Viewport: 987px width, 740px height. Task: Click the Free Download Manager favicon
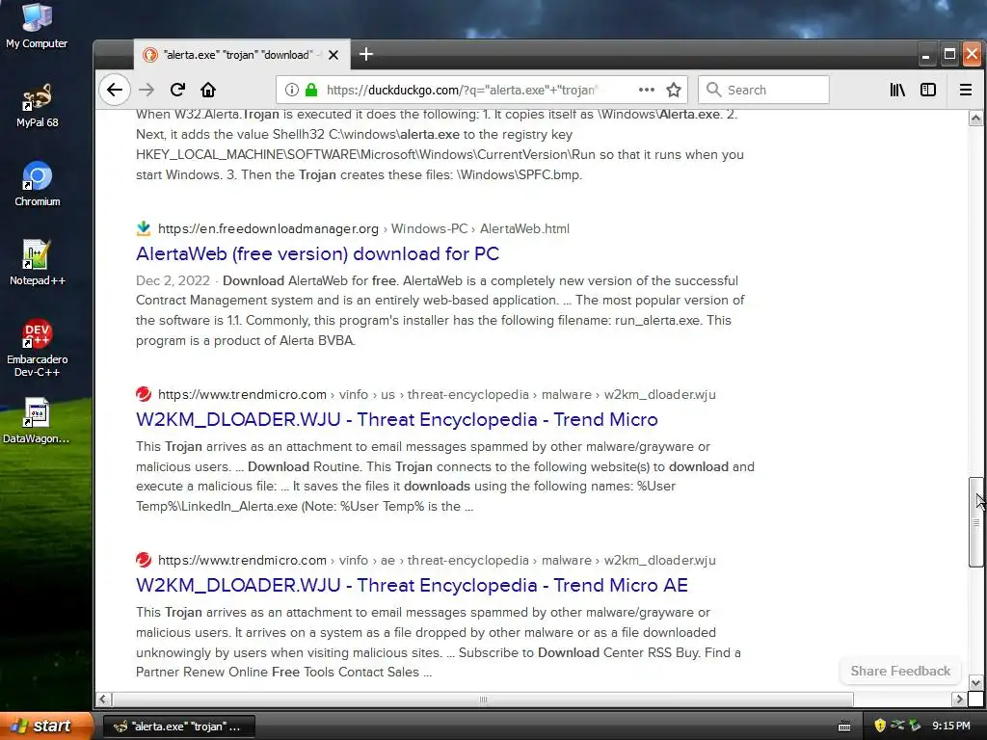144,228
